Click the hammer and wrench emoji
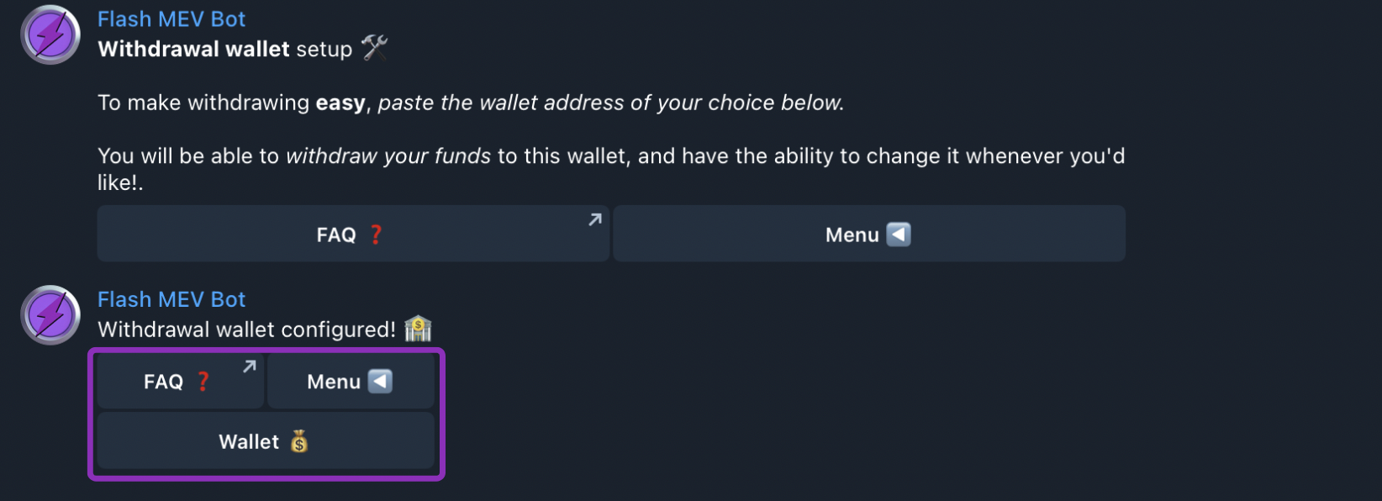The image size is (1382, 501). point(375,48)
